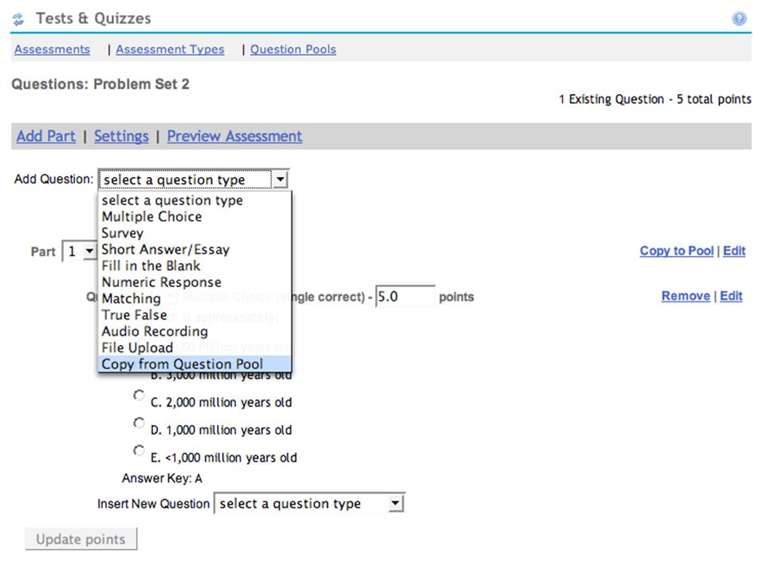The width and height of the screenshot is (766, 574).
Task: Pick Numeric Response question type
Action: click(x=195, y=282)
